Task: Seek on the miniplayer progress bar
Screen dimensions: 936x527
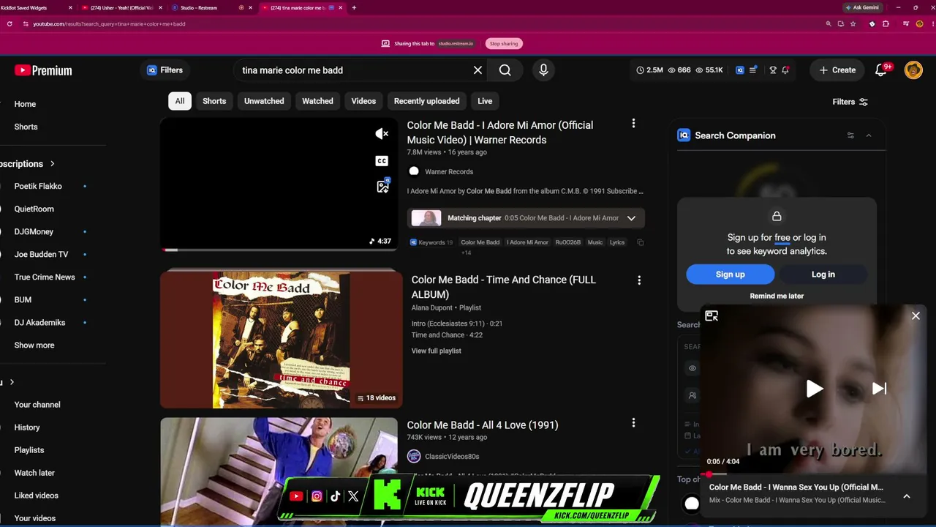Action: tap(814, 474)
